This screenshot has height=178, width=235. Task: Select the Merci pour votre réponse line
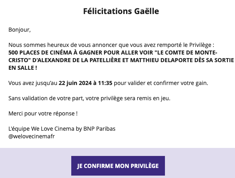tap(43, 113)
